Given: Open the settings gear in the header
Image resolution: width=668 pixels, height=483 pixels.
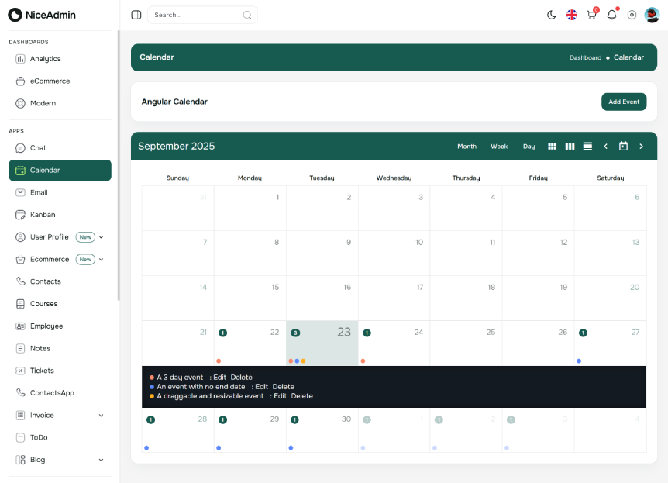Looking at the screenshot, I should coord(632,15).
